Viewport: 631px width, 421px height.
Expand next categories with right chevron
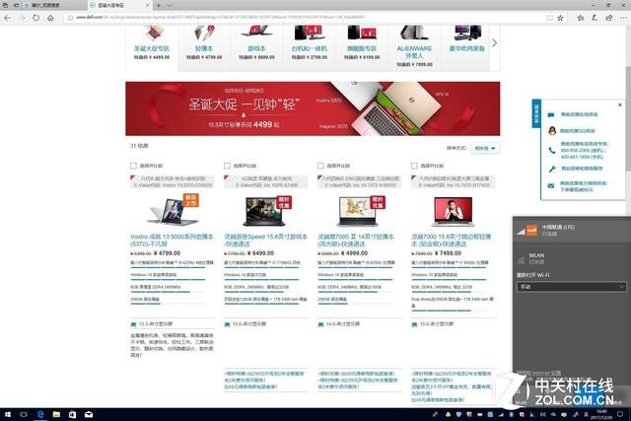(x=495, y=43)
